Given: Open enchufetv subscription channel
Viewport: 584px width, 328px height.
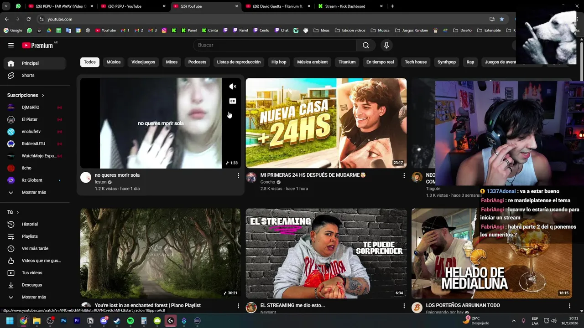Looking at the screenshot, I should coord(35,132).
